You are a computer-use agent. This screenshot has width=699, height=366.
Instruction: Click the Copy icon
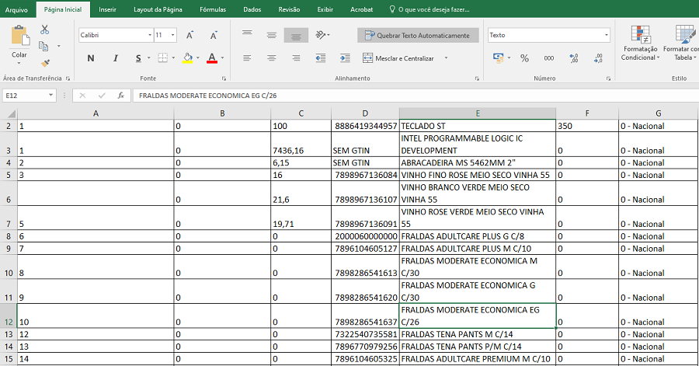tap(43, 46)
